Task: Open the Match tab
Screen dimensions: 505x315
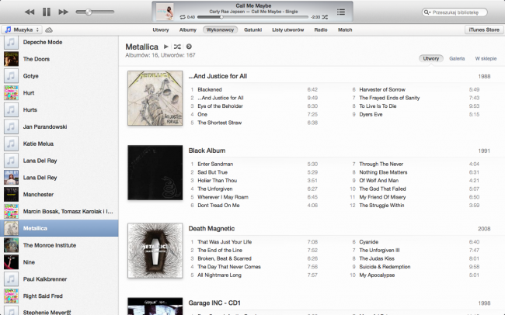Action: 345,29
